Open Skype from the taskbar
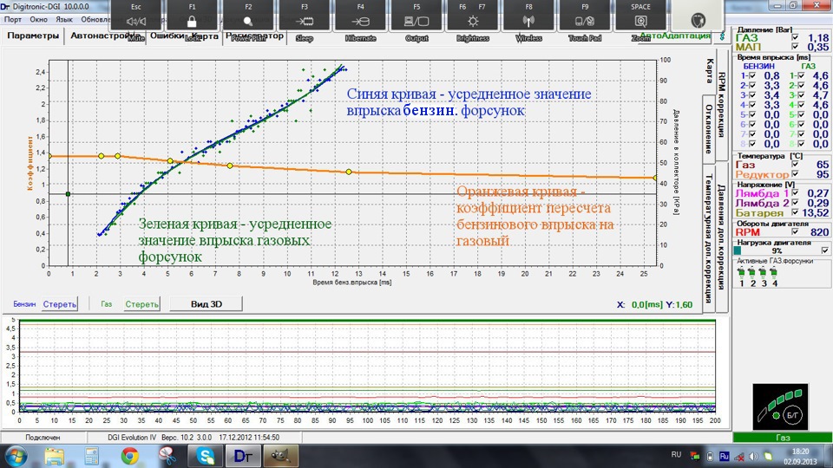833x468 pixels. 205,456
